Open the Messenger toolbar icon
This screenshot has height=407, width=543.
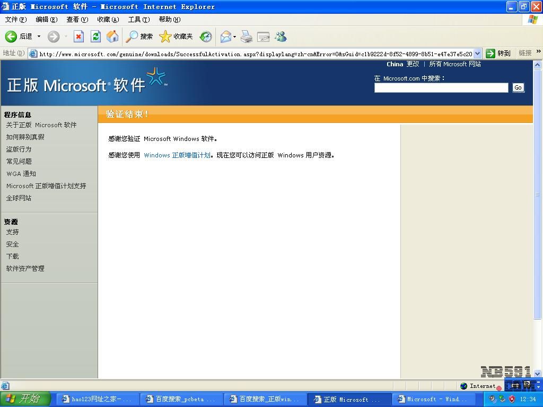(x=281, y=37)
